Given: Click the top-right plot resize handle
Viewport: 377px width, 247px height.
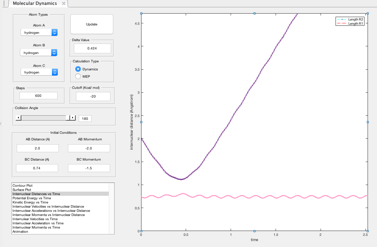Looking at the screenshot, I should coord(368,14).
